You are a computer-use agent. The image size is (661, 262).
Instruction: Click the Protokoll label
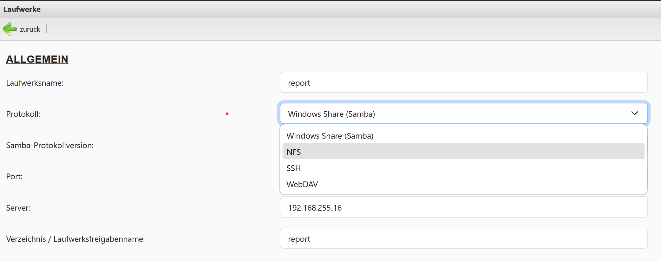pyautogui.click(x=23, y=114)
